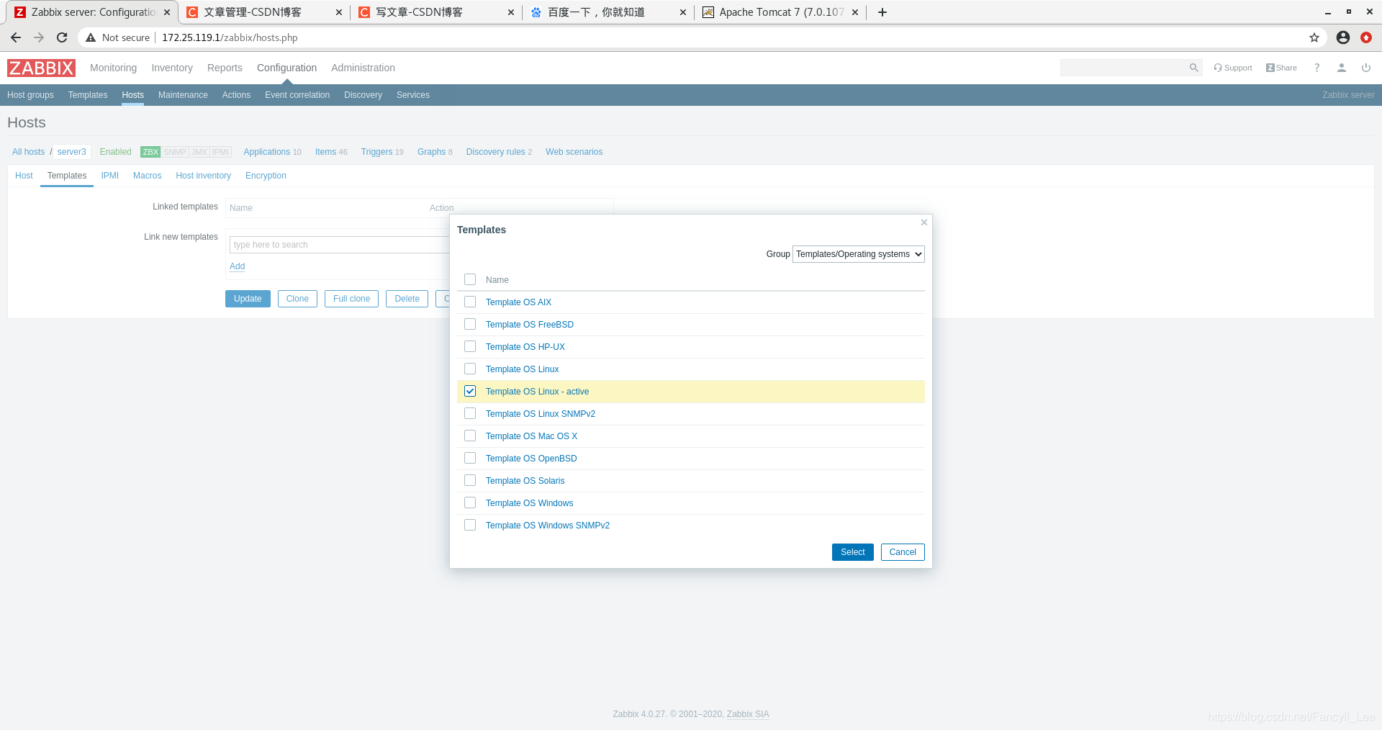Go to Maintenance submenu
Image resolution: width=1382 pixels, height=730 pixels.
[183, 95]
